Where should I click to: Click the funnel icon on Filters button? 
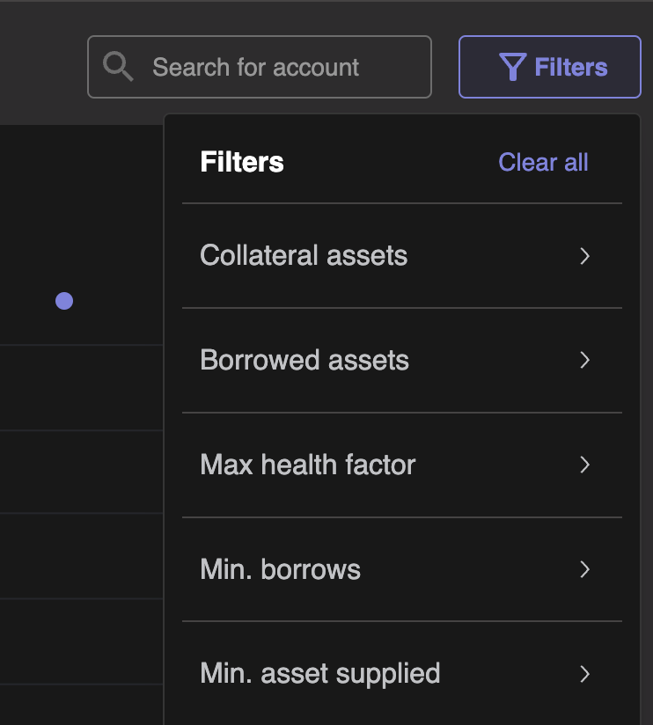coord(512,67)
